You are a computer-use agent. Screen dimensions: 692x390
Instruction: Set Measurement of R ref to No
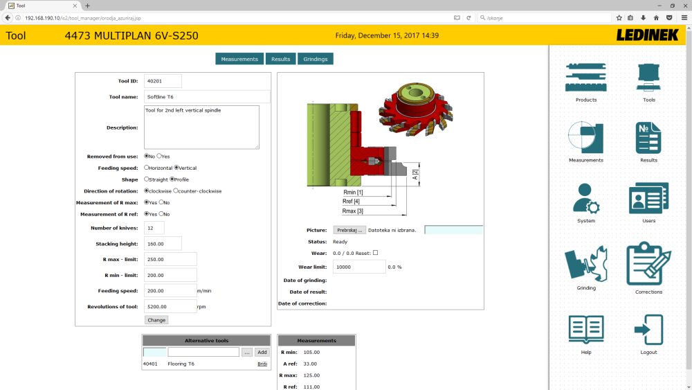point(161,213)
